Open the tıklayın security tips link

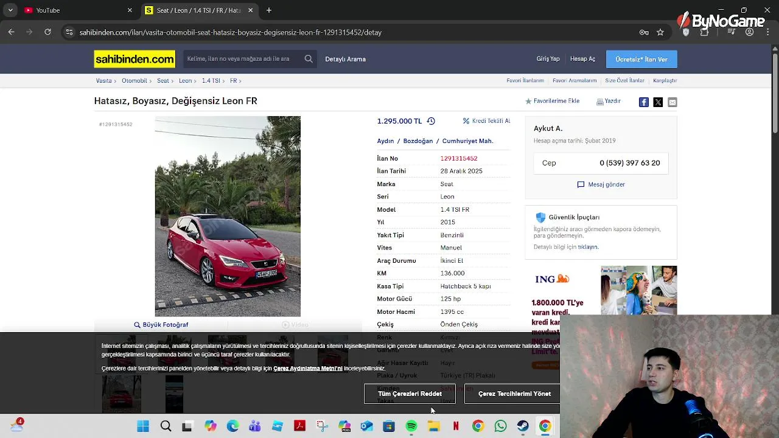[589, 247]
